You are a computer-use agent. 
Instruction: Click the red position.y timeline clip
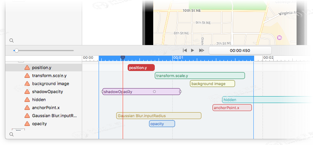click(141, 68)
